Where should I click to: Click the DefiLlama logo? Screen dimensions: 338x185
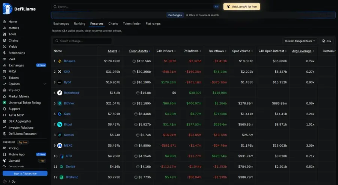click(x=19, y=9)
